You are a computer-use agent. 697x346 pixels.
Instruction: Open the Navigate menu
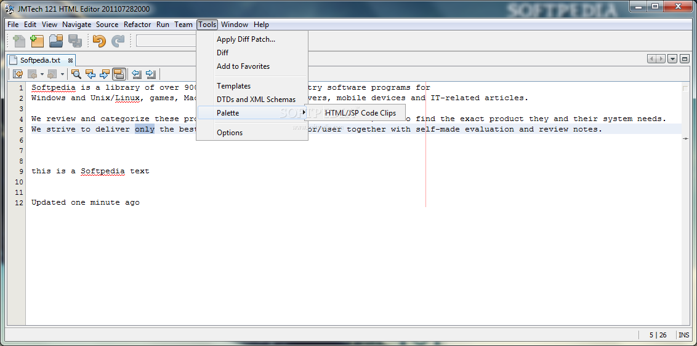[76, 25]
